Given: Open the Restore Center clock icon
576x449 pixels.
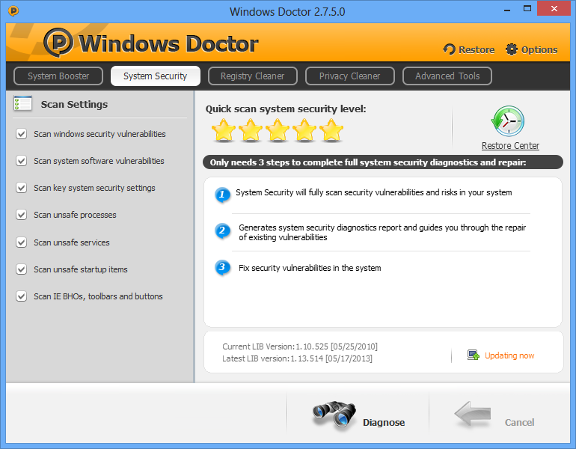Looking at the screenshot, I should [x=509, y=121].
